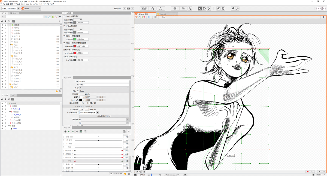Create a warp deformer
This screenshot has width=327, height=176.
point(175,8)
